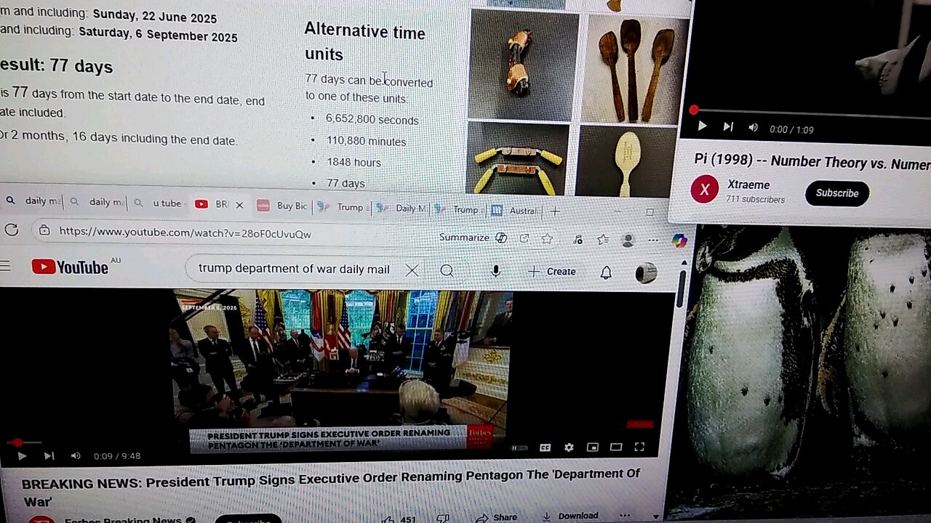This screenshot has width=931, height=523.
Task: Focus the YouTube search box
Action: 294,269
